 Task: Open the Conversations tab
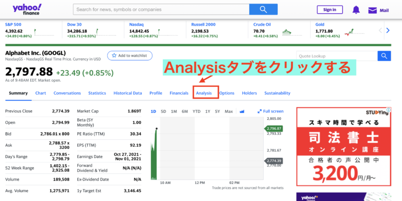click(x=67, y=93)
